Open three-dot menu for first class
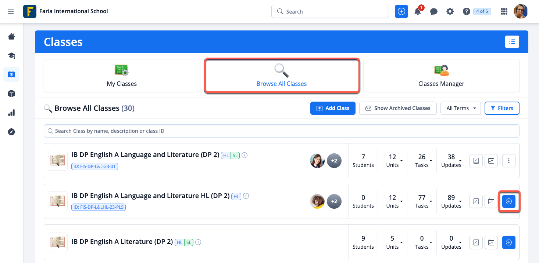This screenshot has height=263, width=539. pos(509,161)
